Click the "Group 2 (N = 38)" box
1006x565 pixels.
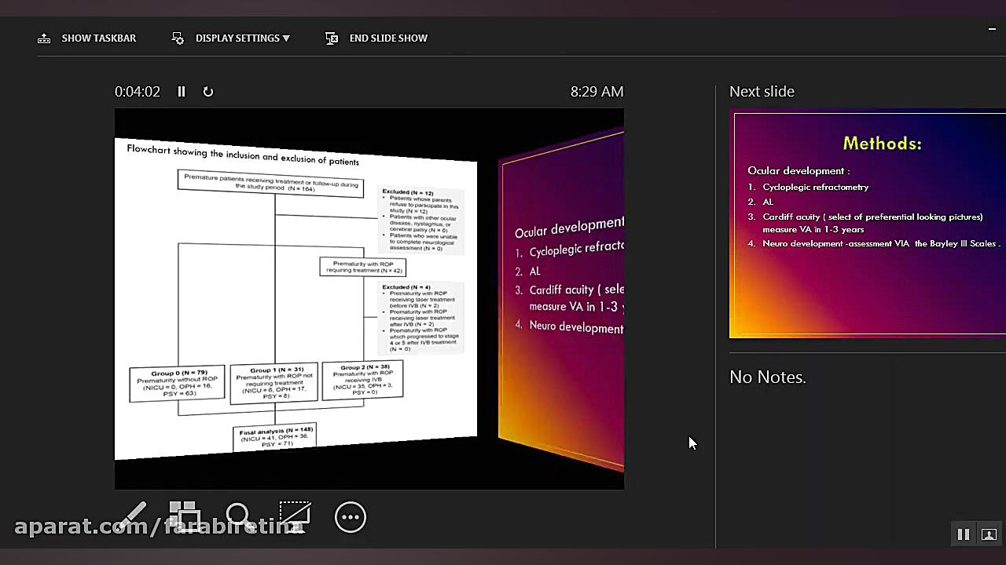pyautogui.click(x=362, y=380)
